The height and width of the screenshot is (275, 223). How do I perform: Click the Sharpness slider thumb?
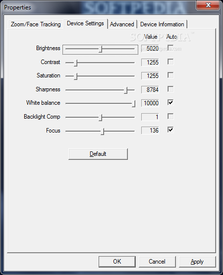coord(125,90)
